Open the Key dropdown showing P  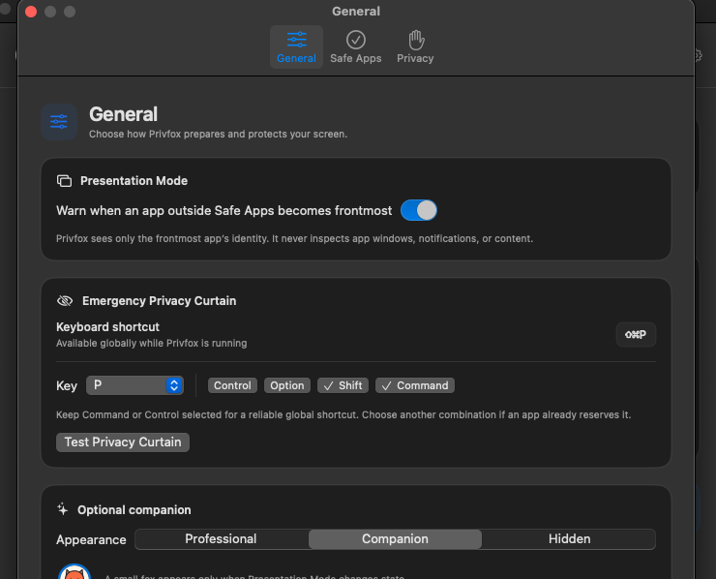pos(134,385)
